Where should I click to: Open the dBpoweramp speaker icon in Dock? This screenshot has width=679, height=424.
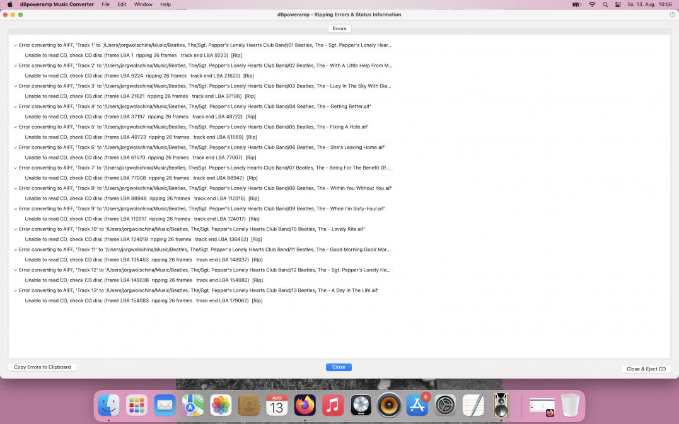pyautogui.click(x=501, y=405)
